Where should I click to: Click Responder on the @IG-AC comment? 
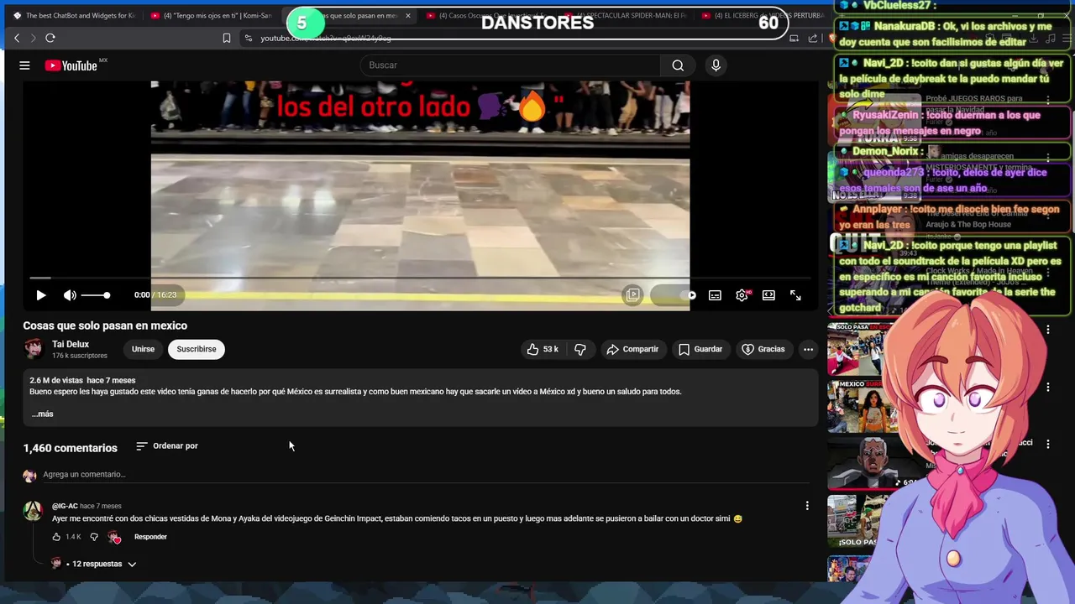pyautogui.click(x=150, y=537)
